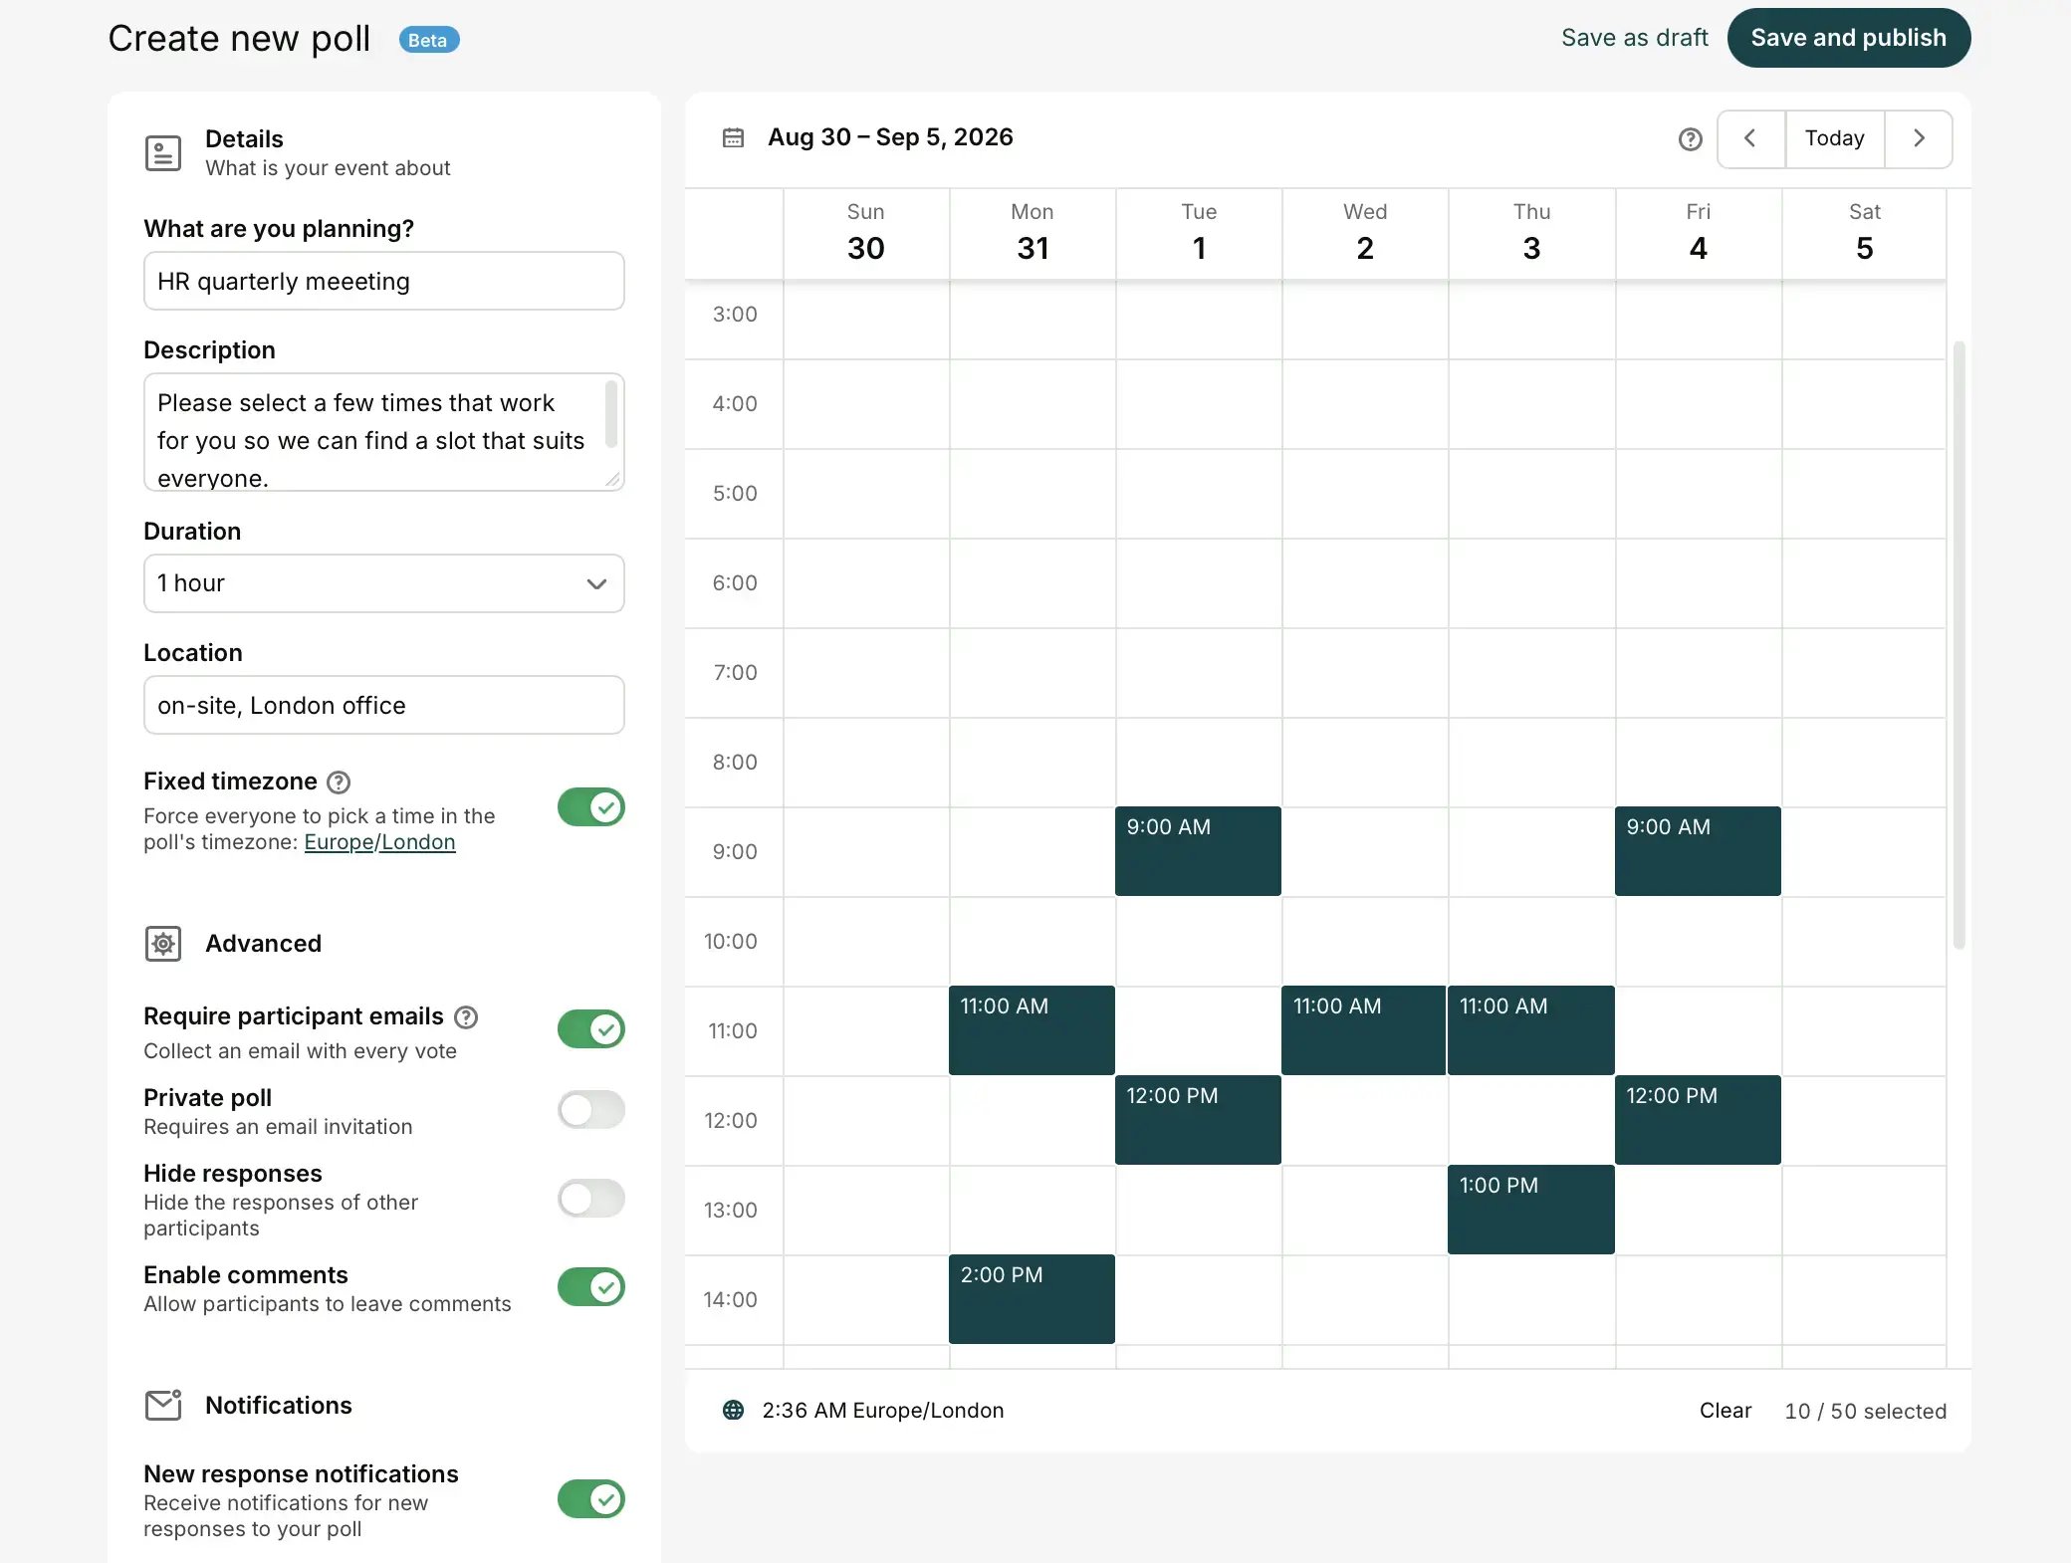Advance to next week with right chevron
The height and width of the screenshot is (1563, 2071).
pyautogui.click(x=1919, y=138)
